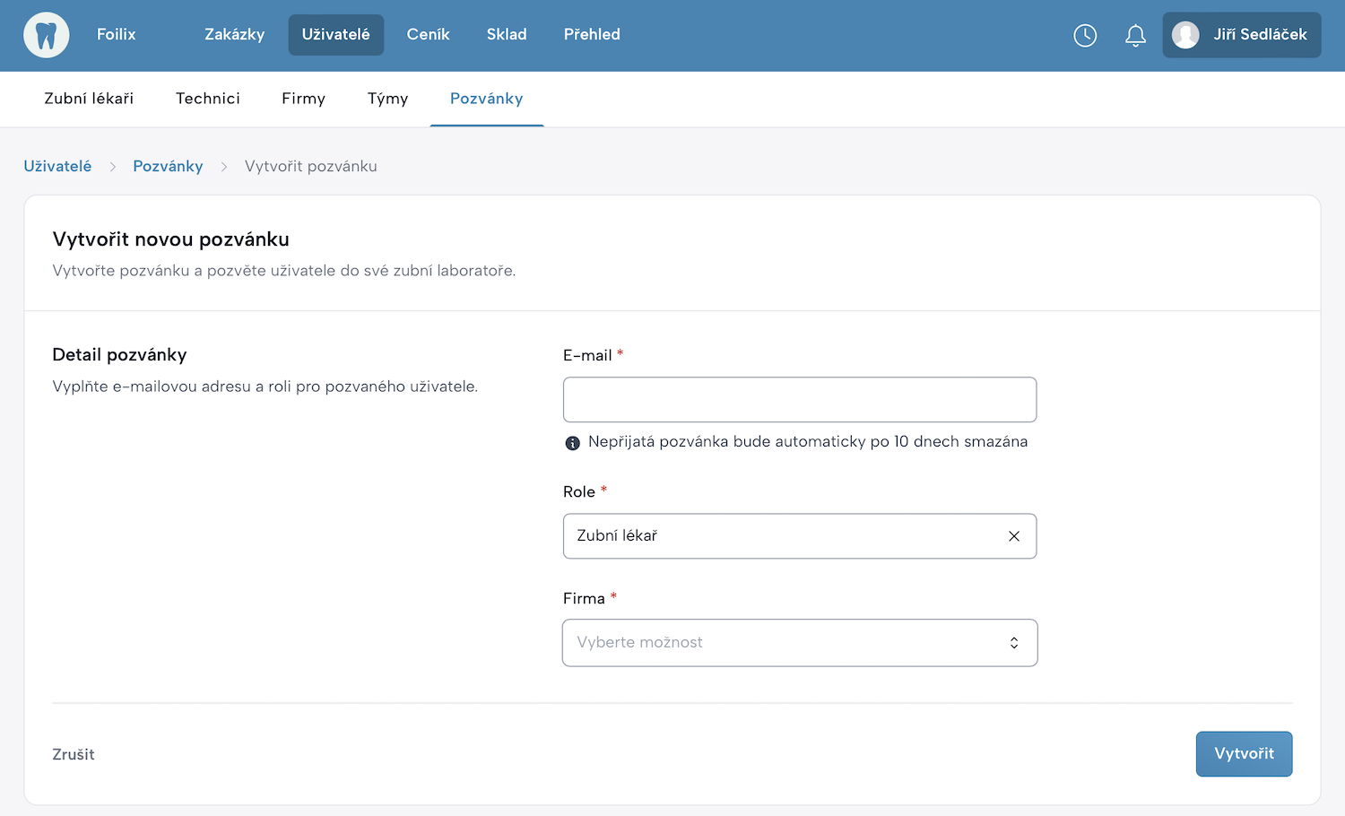Click the Pozvánky breadcrumb link
The image size is (1345, 816).
pos(168,166)
